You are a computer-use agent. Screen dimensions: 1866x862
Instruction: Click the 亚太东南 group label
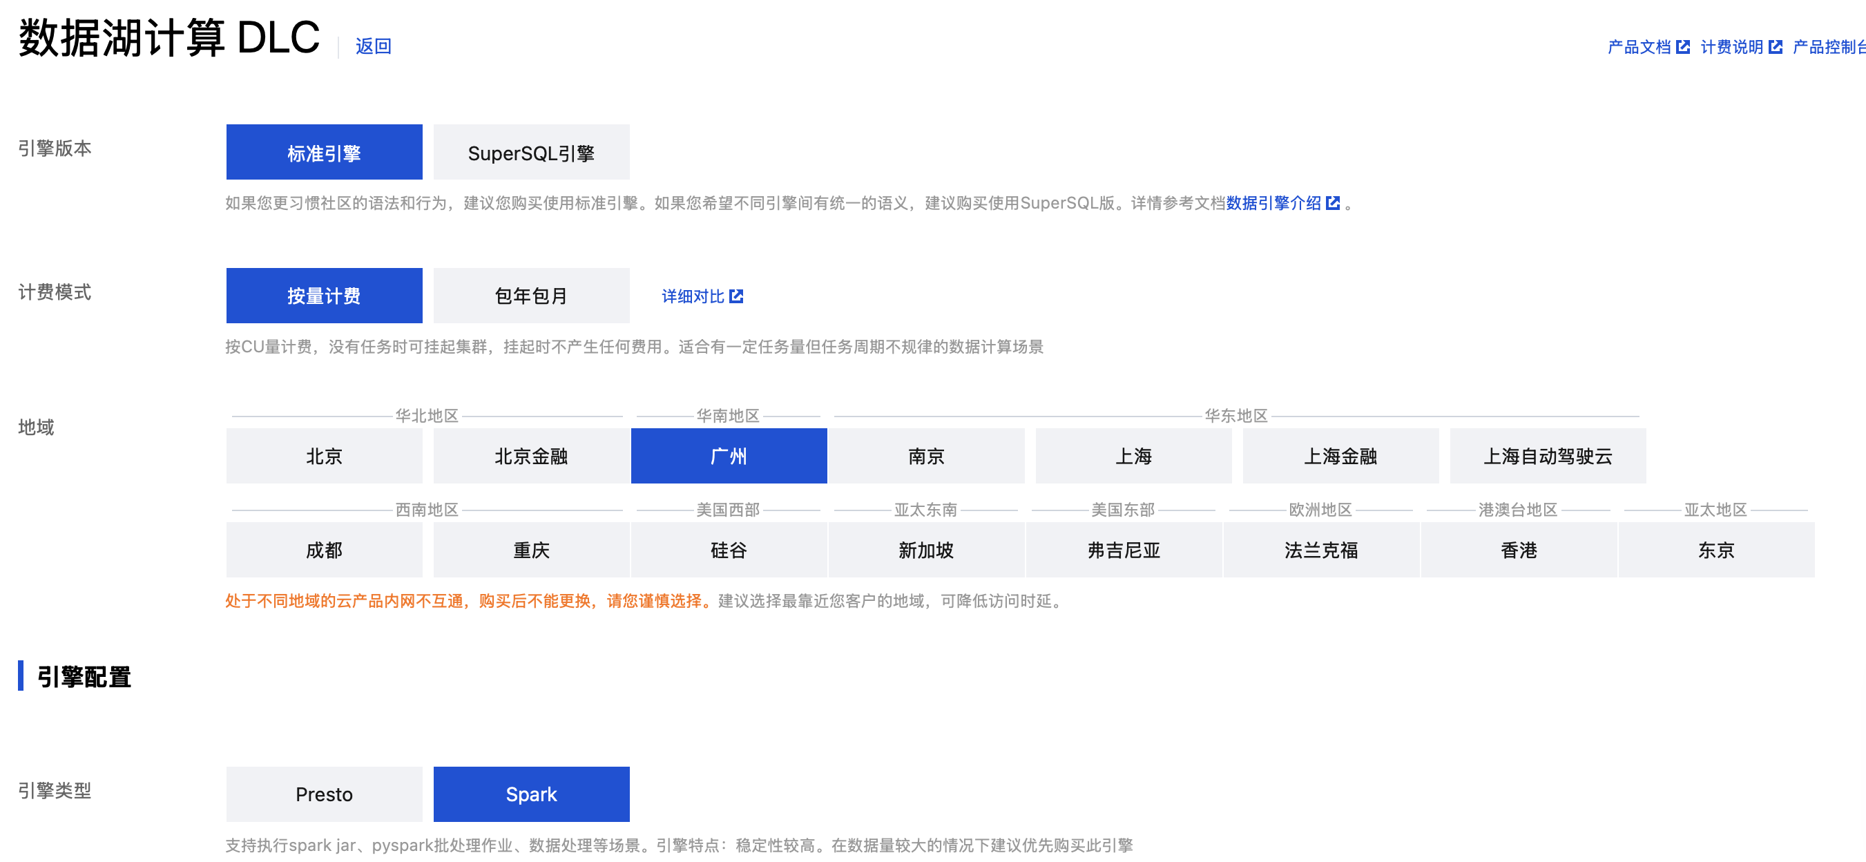[x=926, y=510]
